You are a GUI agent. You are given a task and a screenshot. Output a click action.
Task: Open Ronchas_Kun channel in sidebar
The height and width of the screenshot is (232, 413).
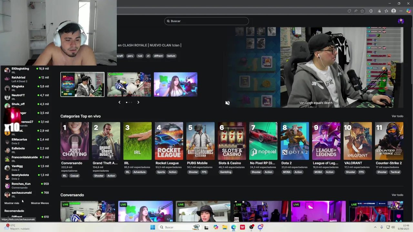coord(27,186)
